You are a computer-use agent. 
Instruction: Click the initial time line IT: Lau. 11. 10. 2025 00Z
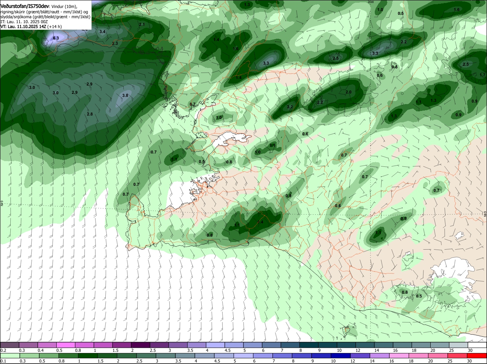coord(24,22)
